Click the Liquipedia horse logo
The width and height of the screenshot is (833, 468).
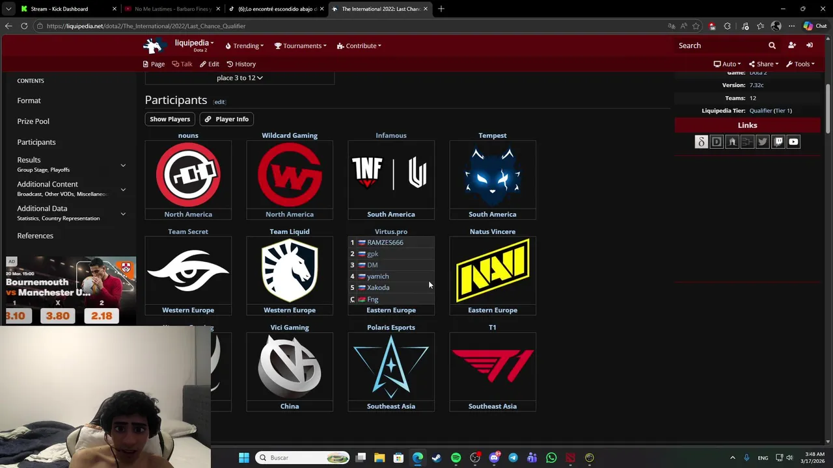[154, 45]
